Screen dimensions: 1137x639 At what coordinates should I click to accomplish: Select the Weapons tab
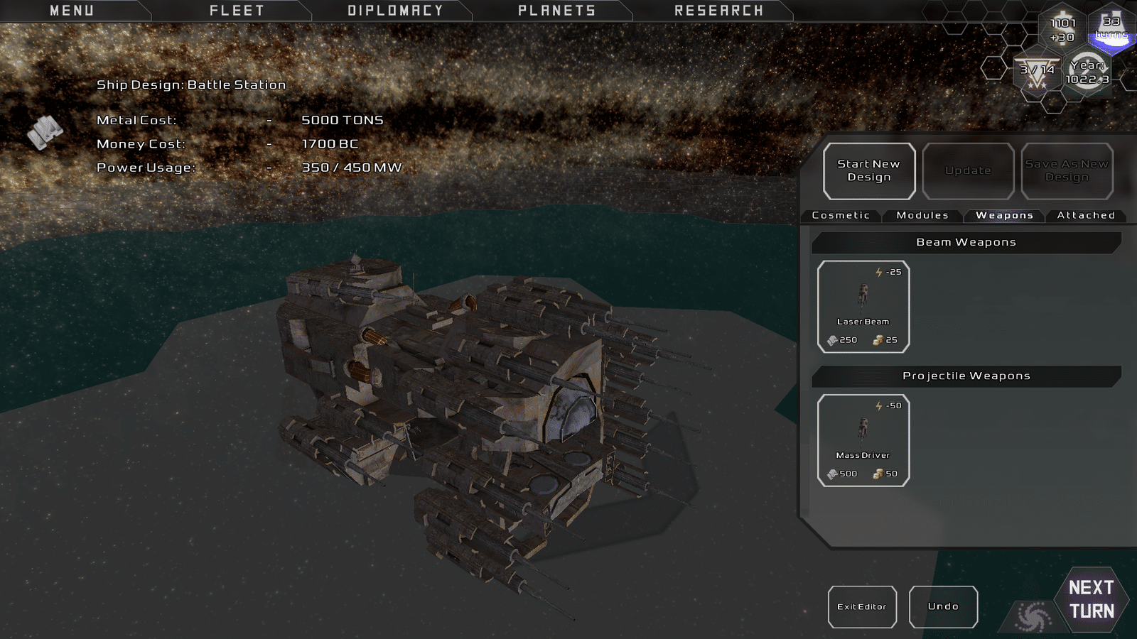tap(1004, 215)
